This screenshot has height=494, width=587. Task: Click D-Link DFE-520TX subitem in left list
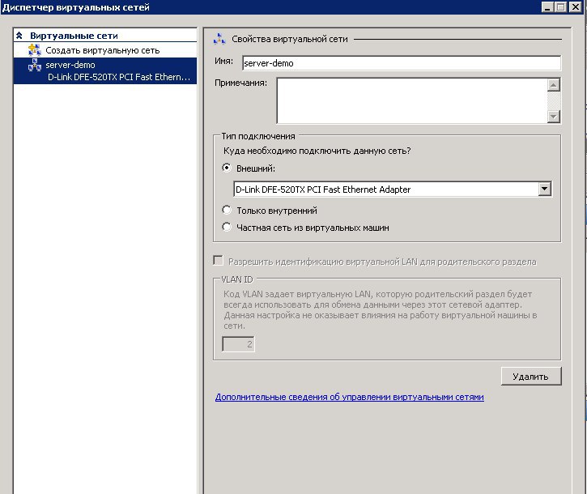coord(119,77)
